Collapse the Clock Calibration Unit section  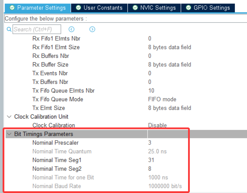[x=9, y=117]
